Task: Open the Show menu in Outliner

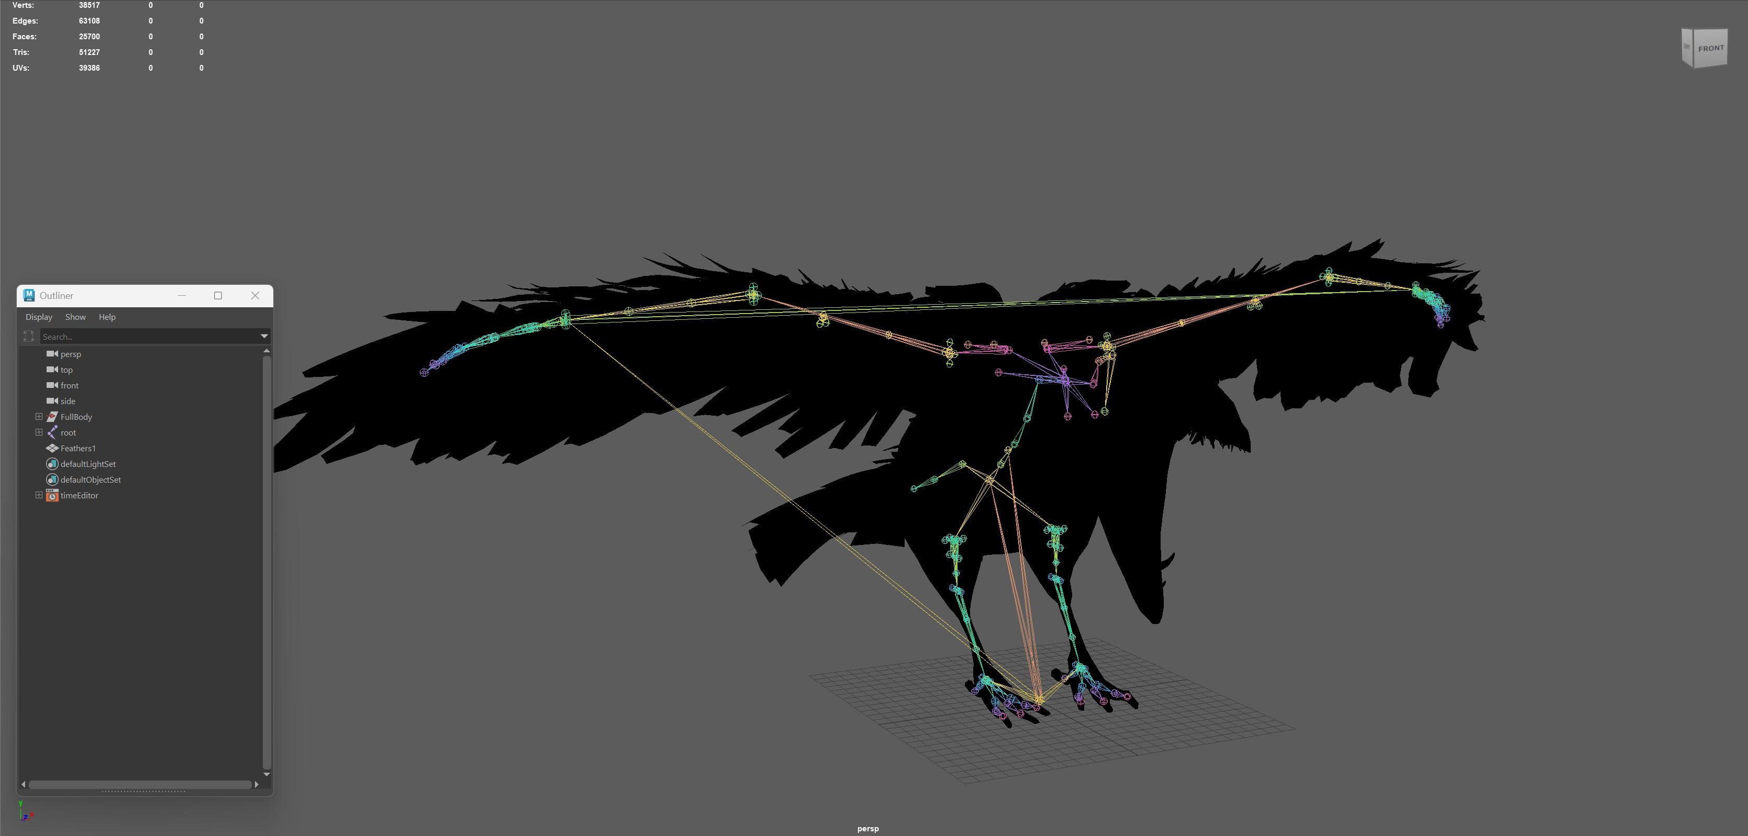Action: coord(75,317)
